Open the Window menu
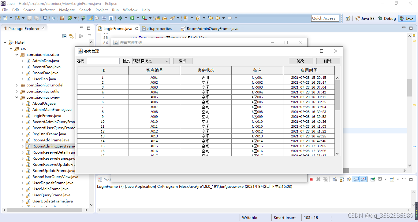This screenshot has width=418, height=222. click(130, 10)
